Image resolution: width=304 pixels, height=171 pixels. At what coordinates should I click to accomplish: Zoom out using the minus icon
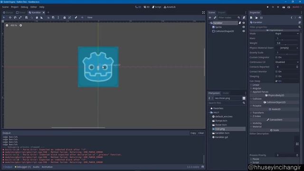7,25
